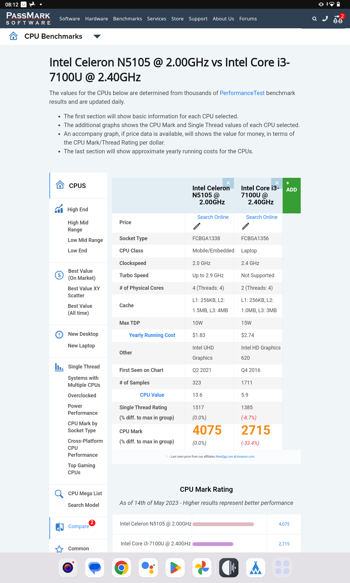Open the Hardware menu
The width and height of the screenshot is (350, 583).
click(x=97, y=19)
